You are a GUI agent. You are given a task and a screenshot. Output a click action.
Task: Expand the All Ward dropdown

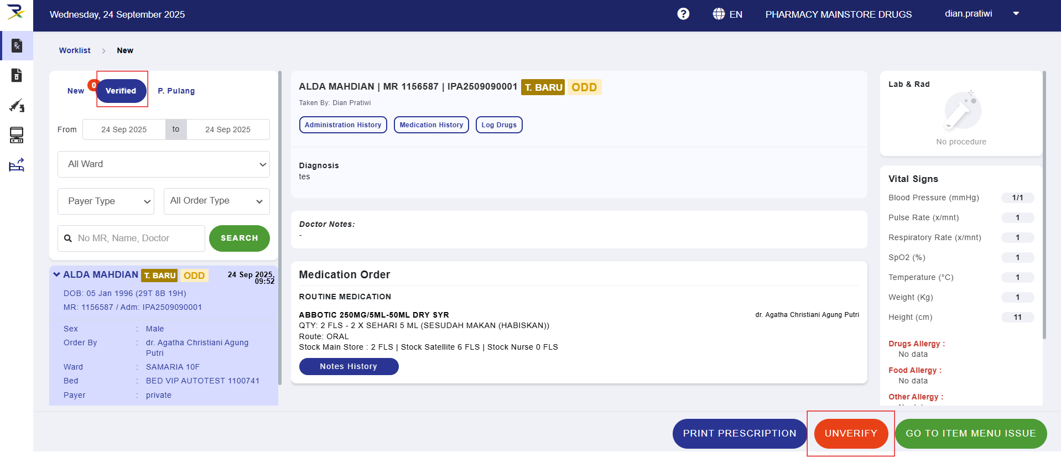point(163,164)
